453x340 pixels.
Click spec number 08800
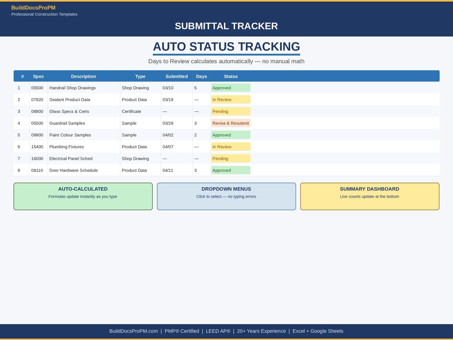click(37, 111)
